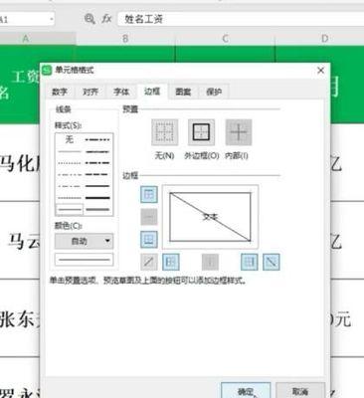
Task: Open the 字体 tab
Action: pyautogui.click(x=121, y=92)
